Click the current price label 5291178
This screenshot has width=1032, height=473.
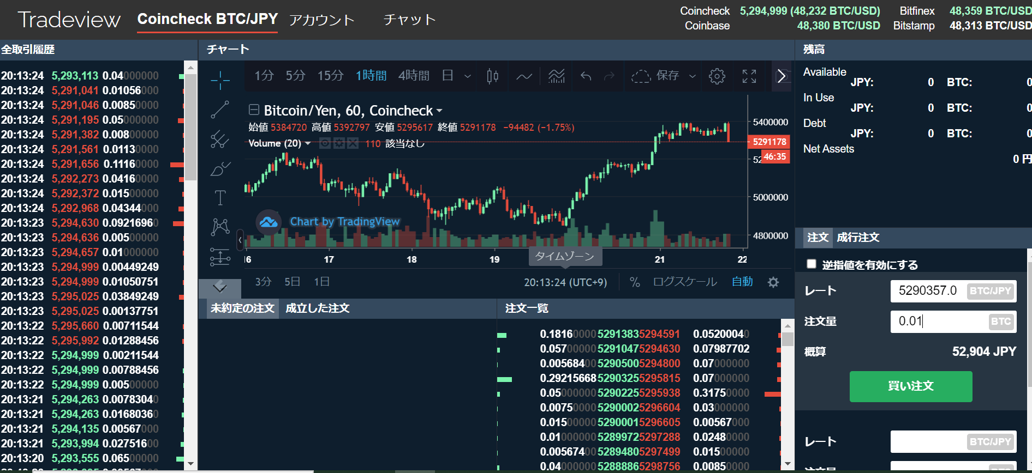coord(769,142)
